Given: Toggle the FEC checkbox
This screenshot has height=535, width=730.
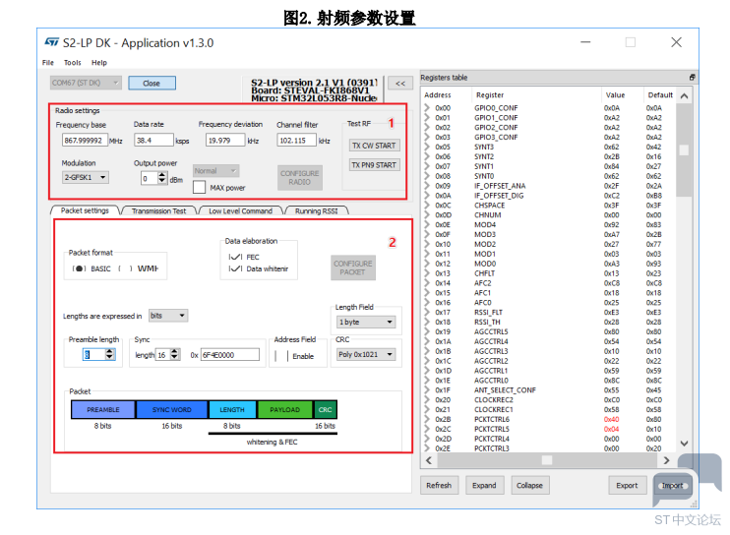Looking at the screenshot, I should point(235,257).
